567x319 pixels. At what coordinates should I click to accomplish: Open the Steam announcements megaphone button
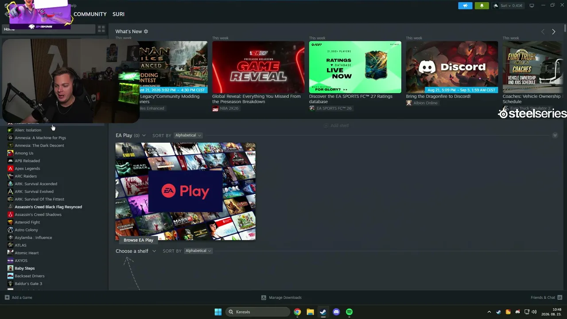[465, 6]
